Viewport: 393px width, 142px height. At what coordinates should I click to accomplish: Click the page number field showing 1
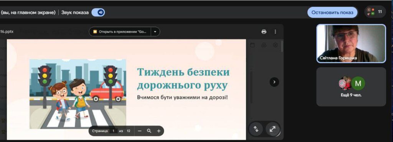pos(113,131)
